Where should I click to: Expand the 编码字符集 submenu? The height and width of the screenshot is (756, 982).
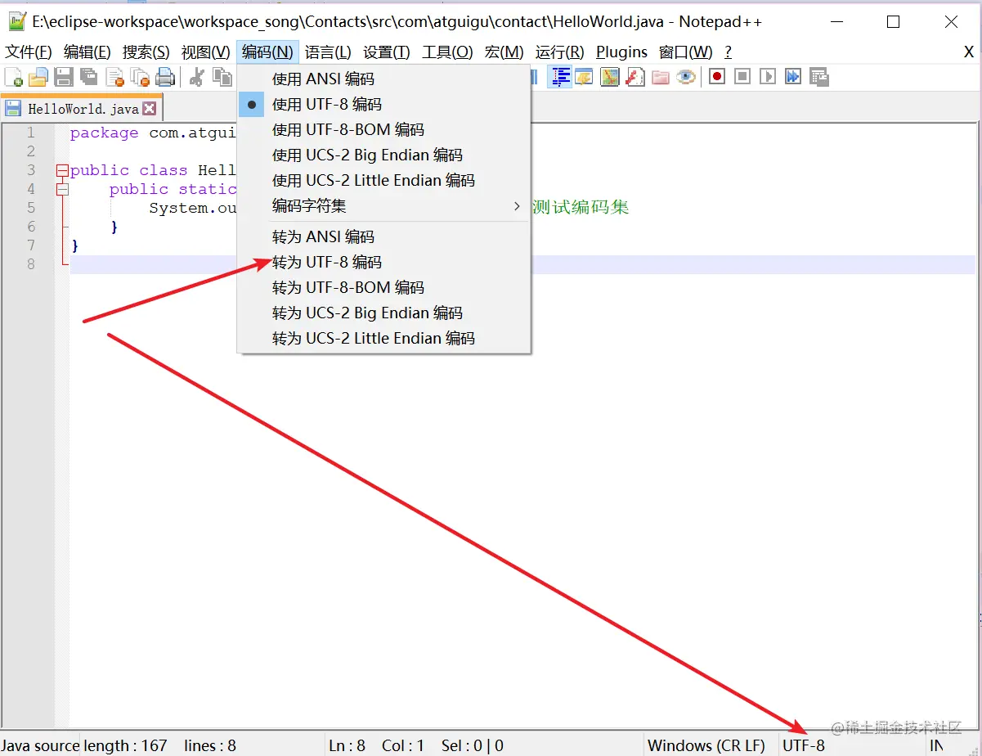click(x=384, y=206)
